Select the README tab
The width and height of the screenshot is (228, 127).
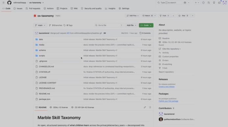click(x=41, y=107)
